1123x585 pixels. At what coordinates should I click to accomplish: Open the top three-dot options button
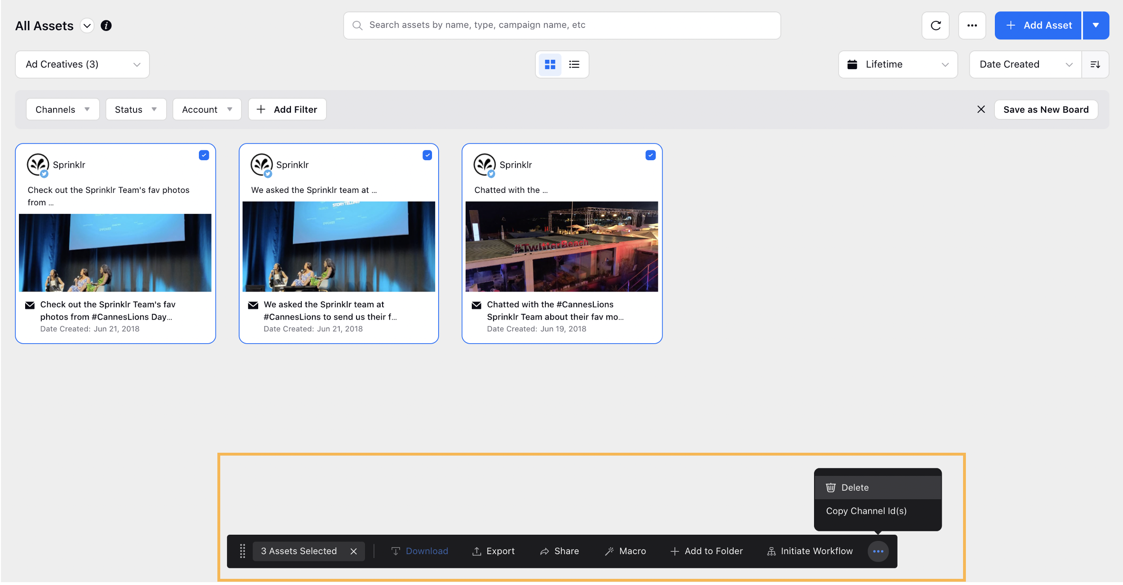tap(972, 26)
